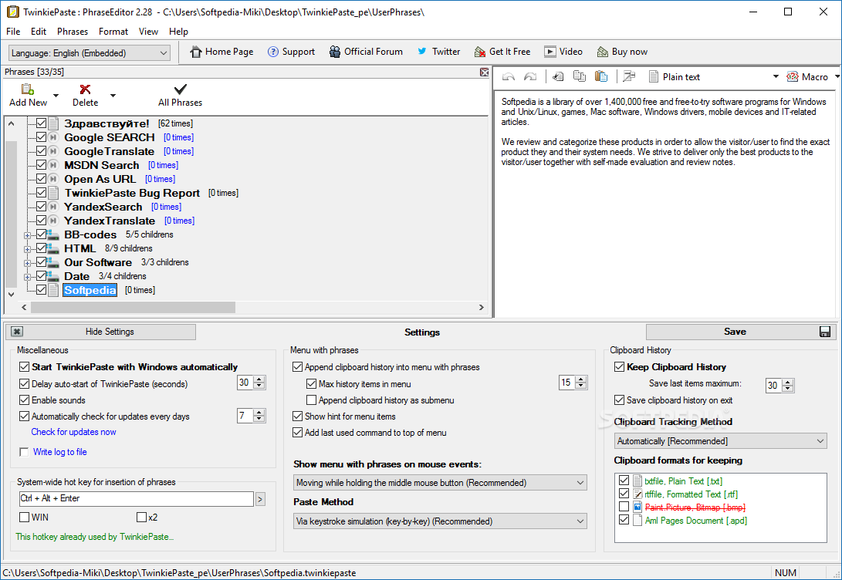Click the Write log to file link

click(x=59, y=452)
